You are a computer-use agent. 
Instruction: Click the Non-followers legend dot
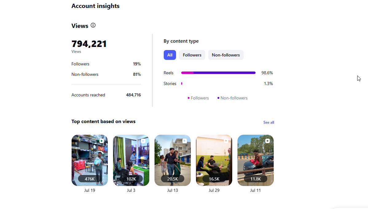[218, 98]
